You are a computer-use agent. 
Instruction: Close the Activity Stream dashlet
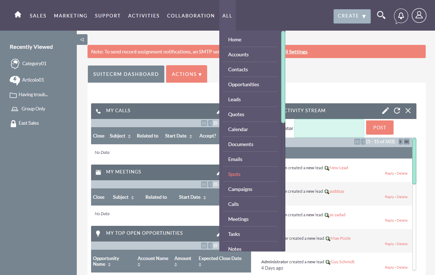(408, 111)
